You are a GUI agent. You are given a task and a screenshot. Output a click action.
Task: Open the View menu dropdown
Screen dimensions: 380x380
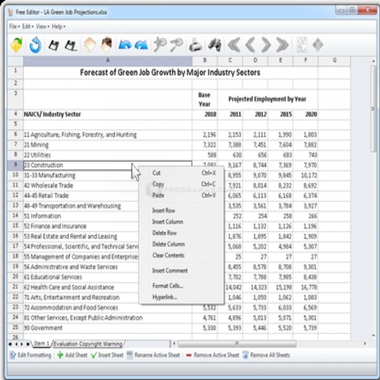[x=43, y=26]
